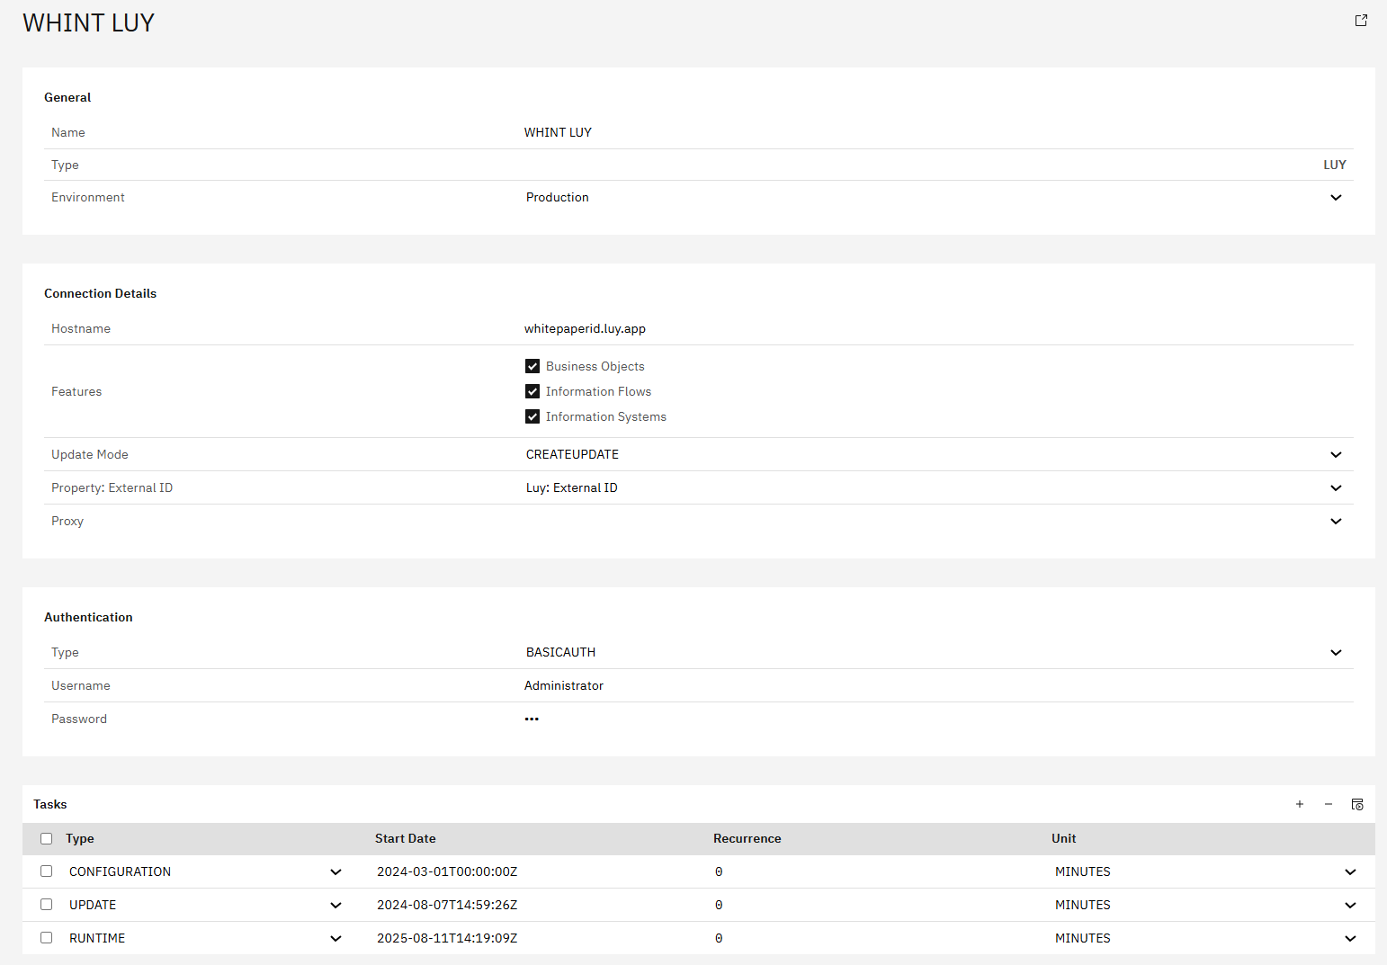Uncheck the Business Objects feature
The height and width of the screenshot is (965, 1387).
pyautogui.click(x=532, y=366)
